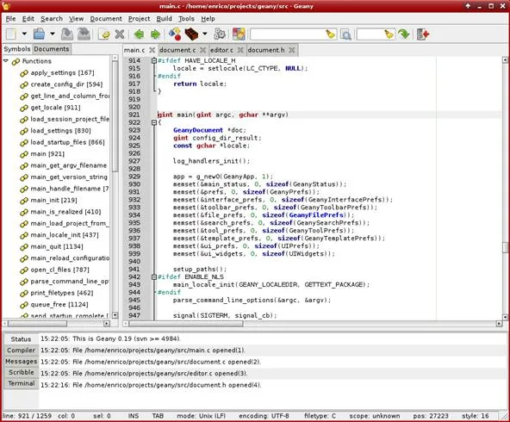Click the symbol list vertical scrollbar
Screen dimensions: 510x422
point(115,116)
